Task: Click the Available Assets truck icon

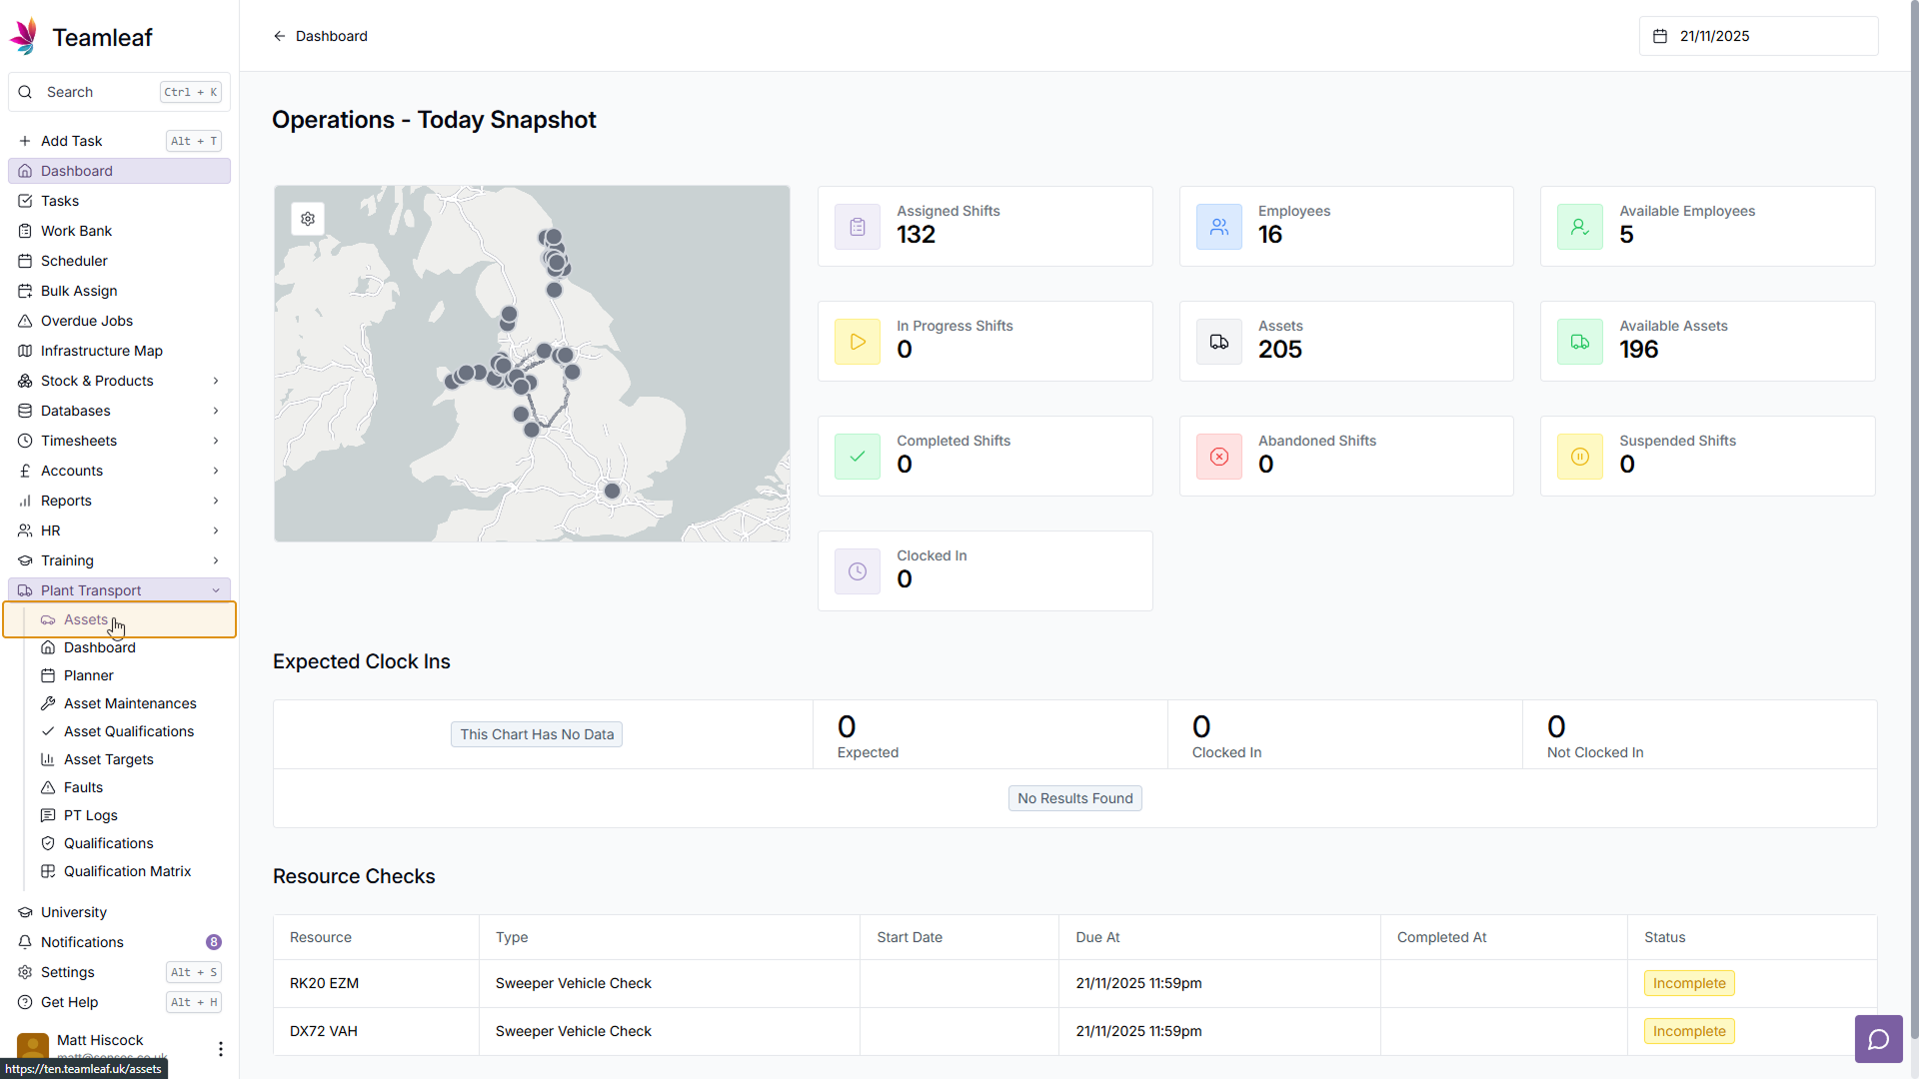Action: 1580,342
